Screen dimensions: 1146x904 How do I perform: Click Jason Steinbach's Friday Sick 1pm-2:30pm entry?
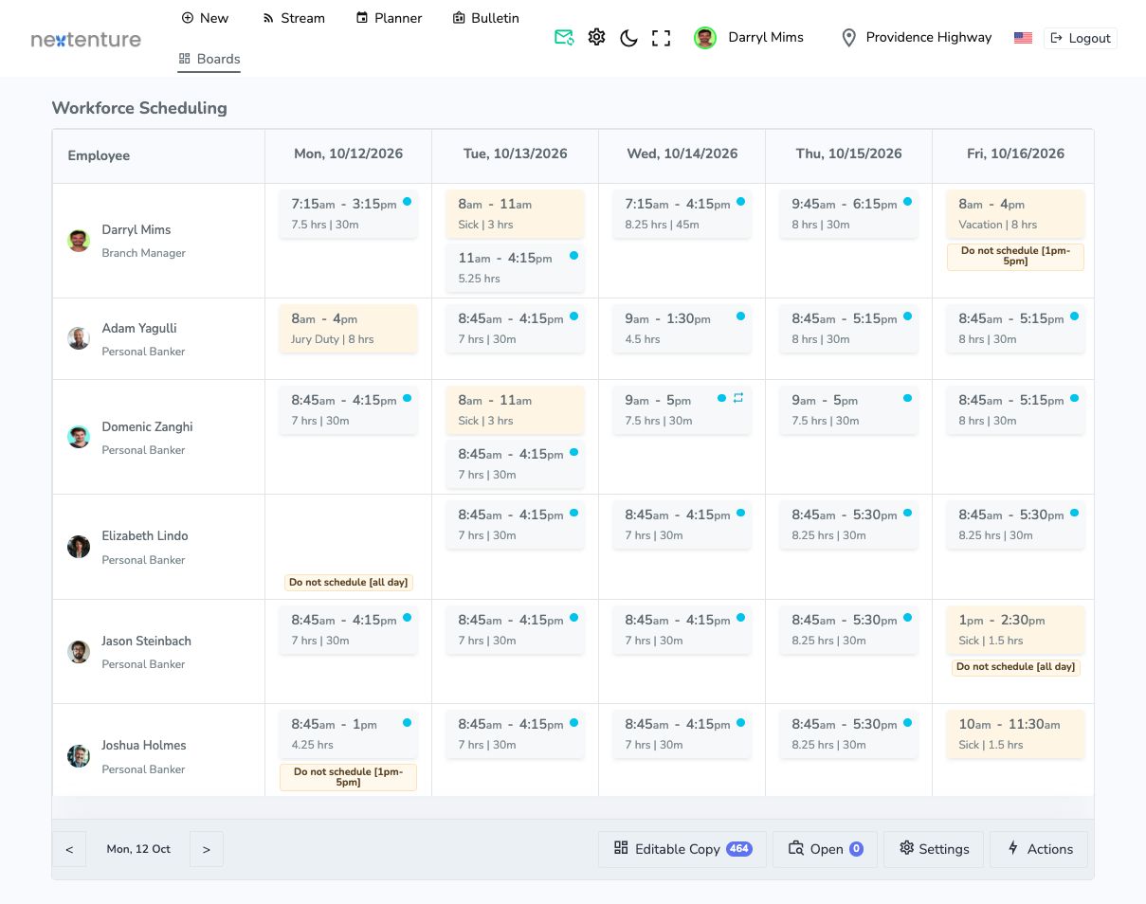[x=1015, y=630]
